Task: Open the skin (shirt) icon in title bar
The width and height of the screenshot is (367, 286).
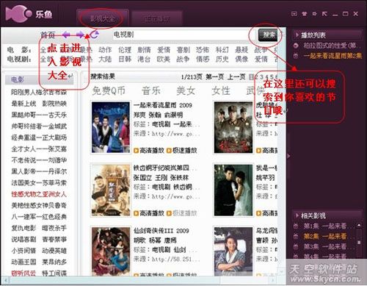Action: tap(305, 14)
